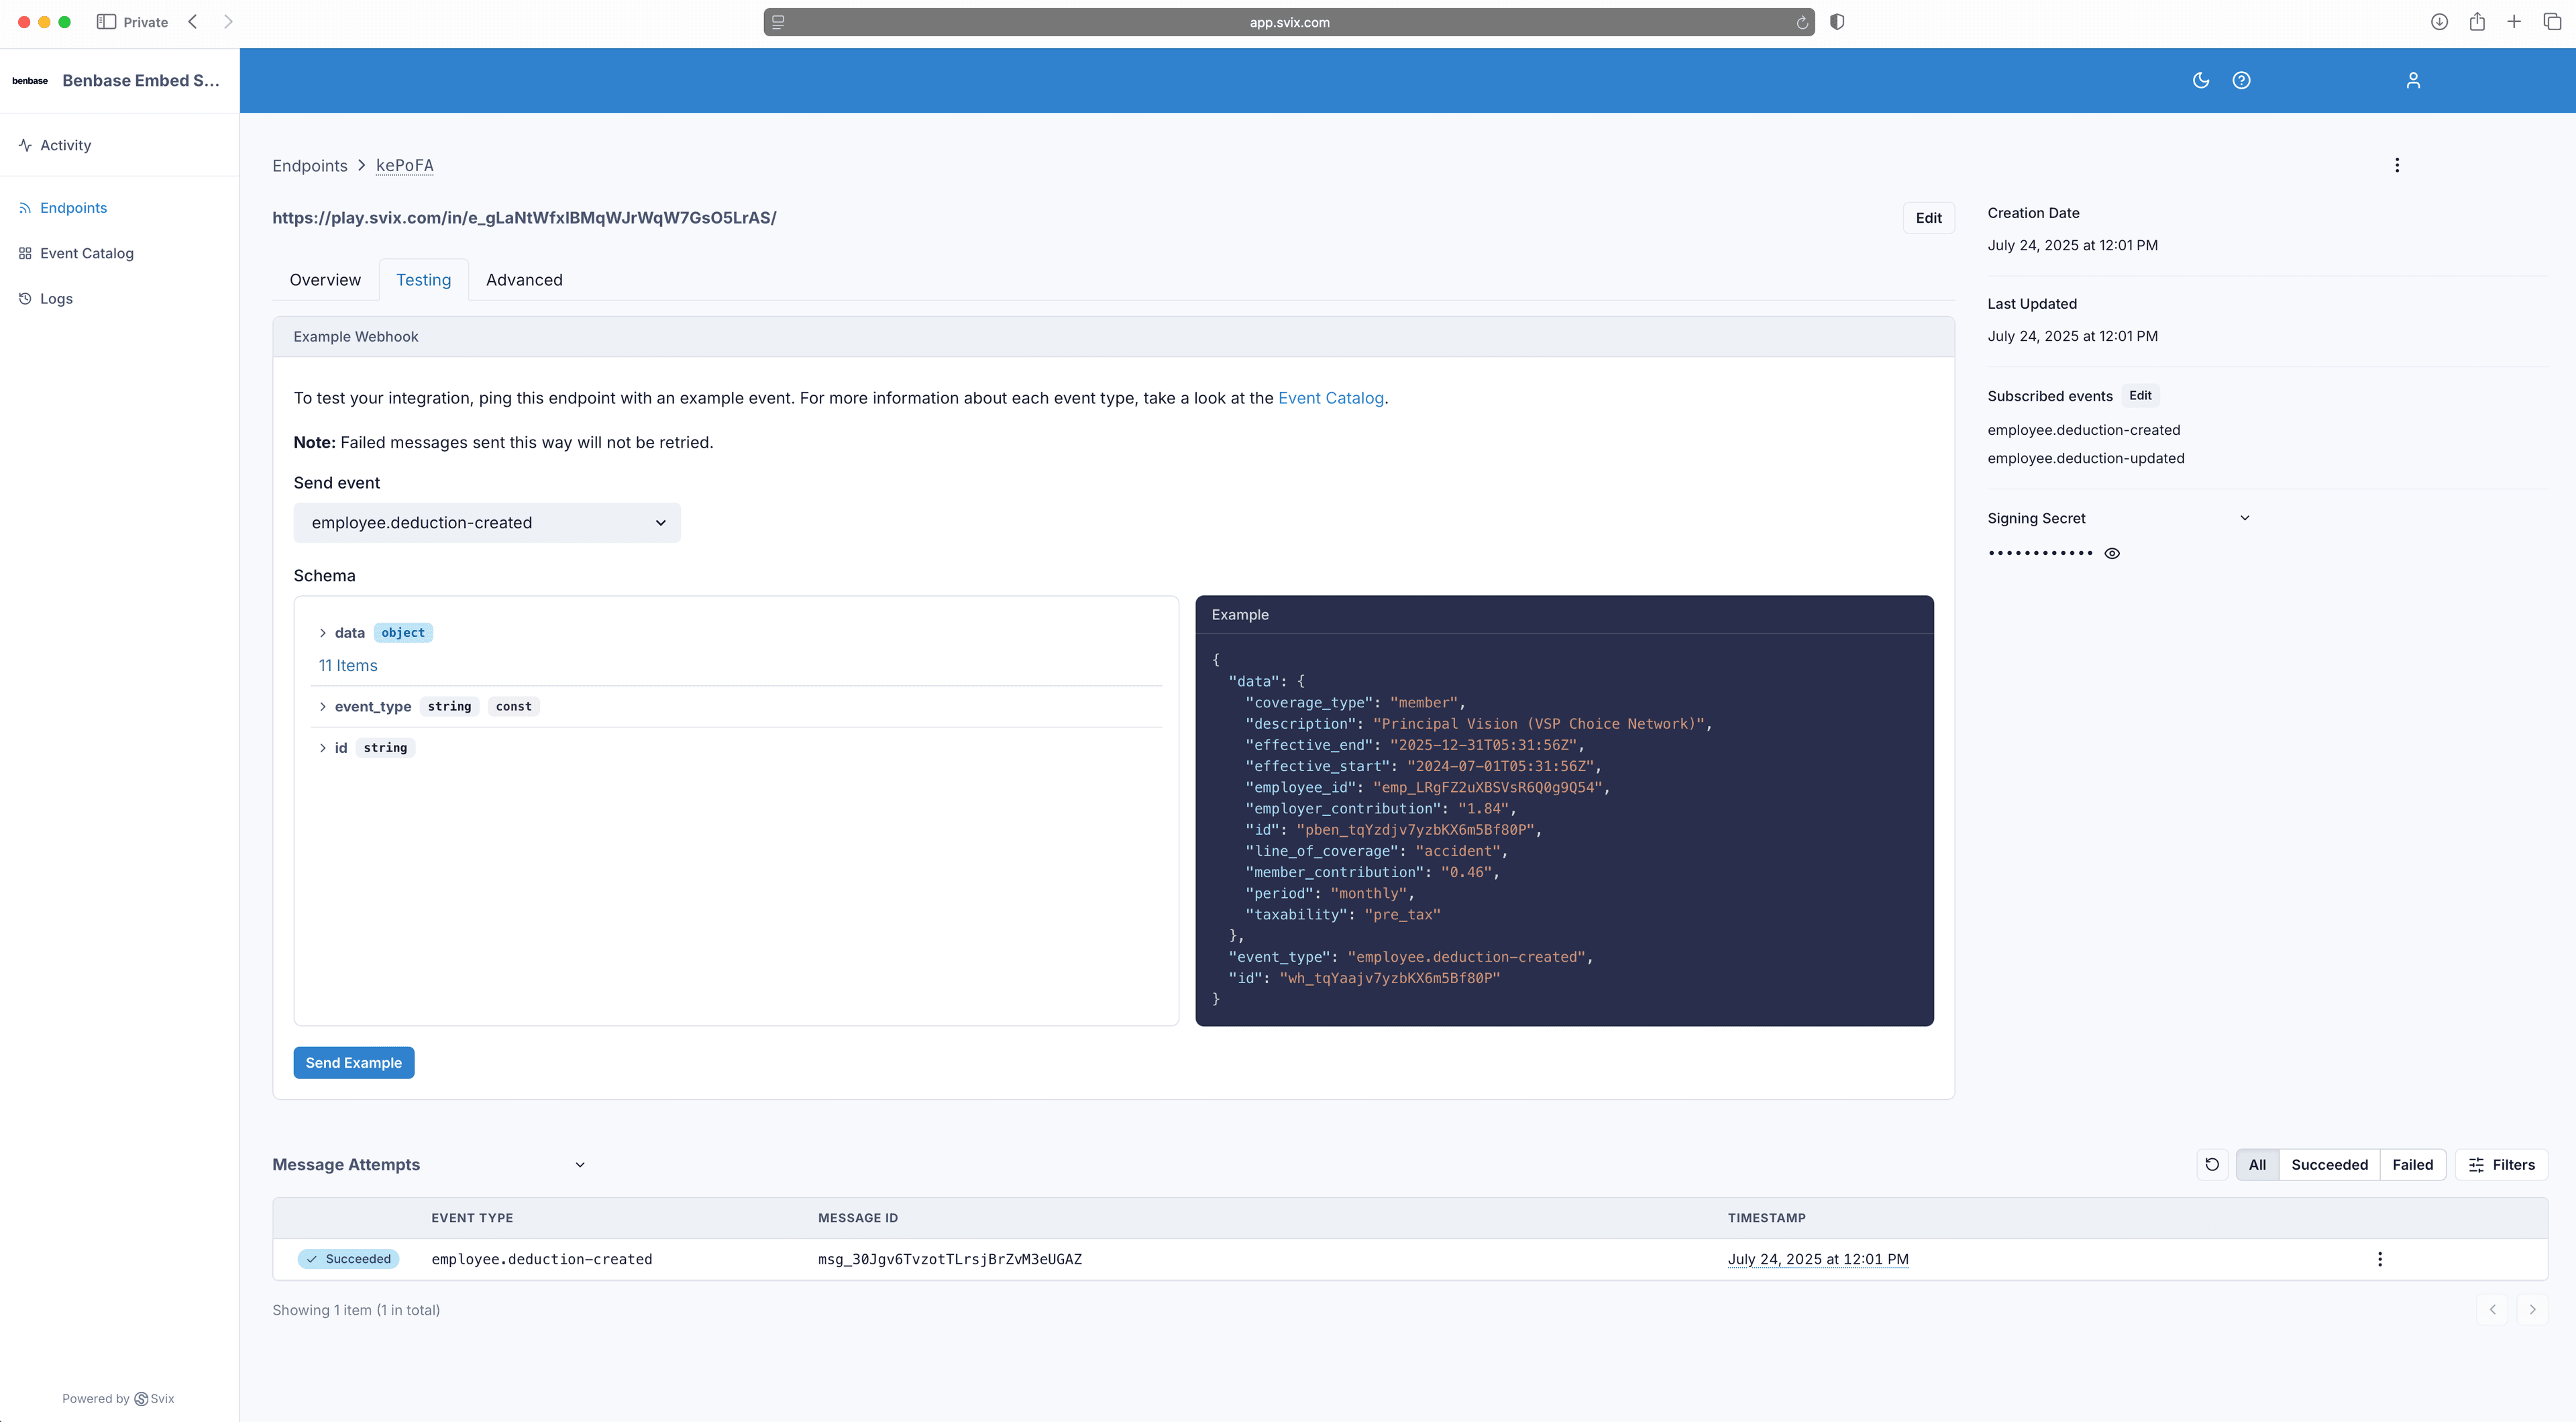Open the Event Catalog link in description
Image resolution: width=2576 pixels, height=1422 pixels.
pyautogui.click(x=1331, y=398)
